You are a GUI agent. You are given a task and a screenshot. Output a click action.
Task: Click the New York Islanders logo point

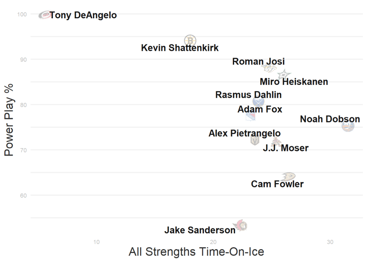[x=348, y=126]
